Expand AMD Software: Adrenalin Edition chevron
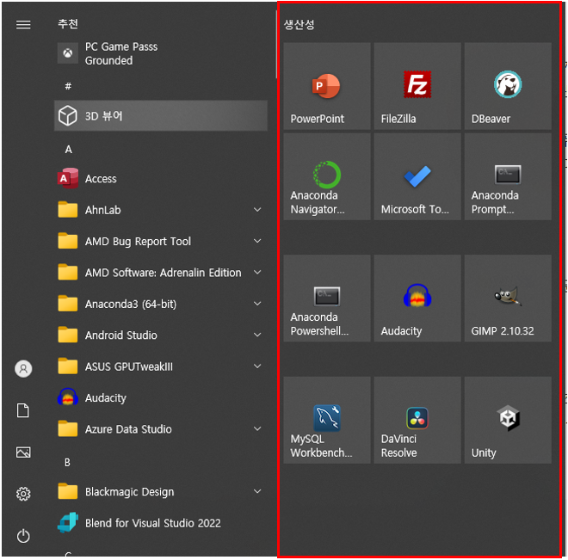568x560 pixels. (257, 272)
